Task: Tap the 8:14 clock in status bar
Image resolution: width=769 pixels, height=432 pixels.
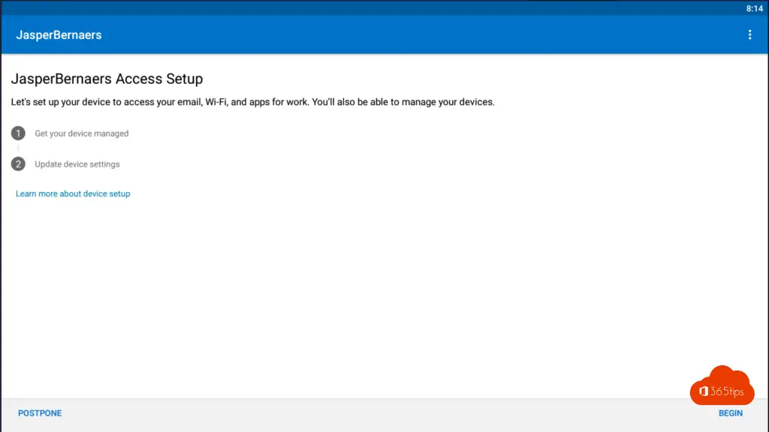Action: [x=754, y=8]
